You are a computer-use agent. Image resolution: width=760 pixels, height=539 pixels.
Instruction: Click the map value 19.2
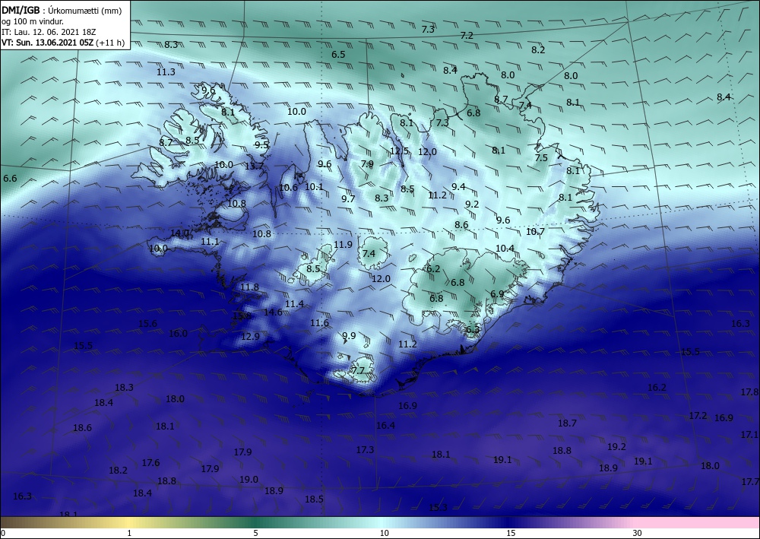(x=616, y=447)
